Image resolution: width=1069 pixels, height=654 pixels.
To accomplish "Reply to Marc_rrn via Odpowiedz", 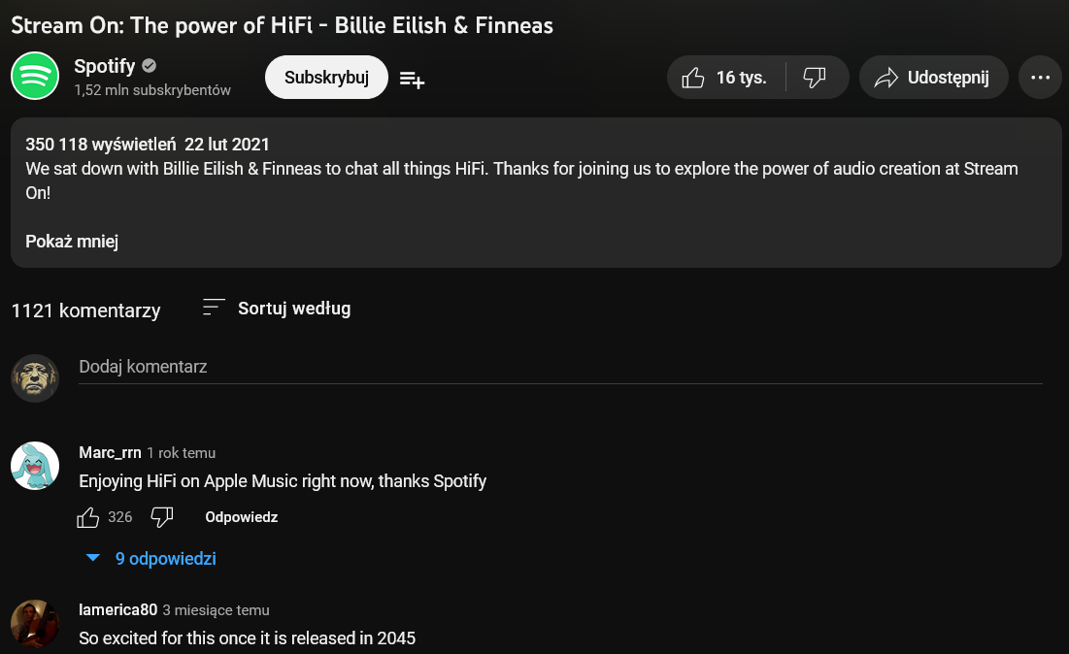I will [242, 517].
